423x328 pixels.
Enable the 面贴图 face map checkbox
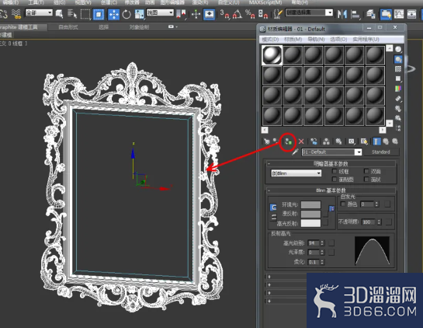coord(335,179)
